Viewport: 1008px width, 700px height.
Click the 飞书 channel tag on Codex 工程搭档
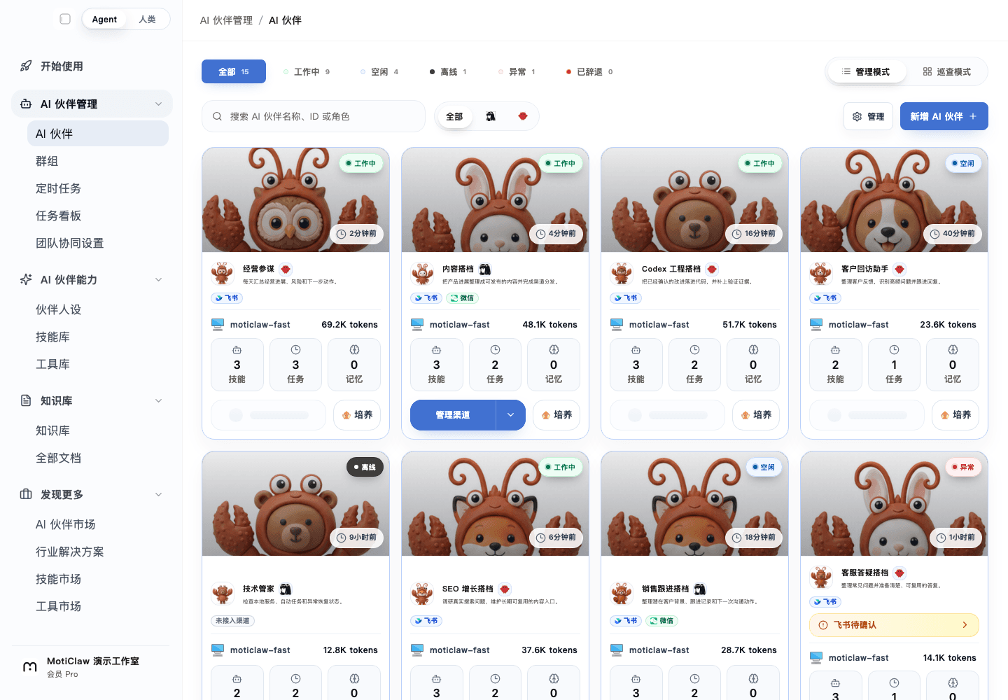[x=626, y=298]
